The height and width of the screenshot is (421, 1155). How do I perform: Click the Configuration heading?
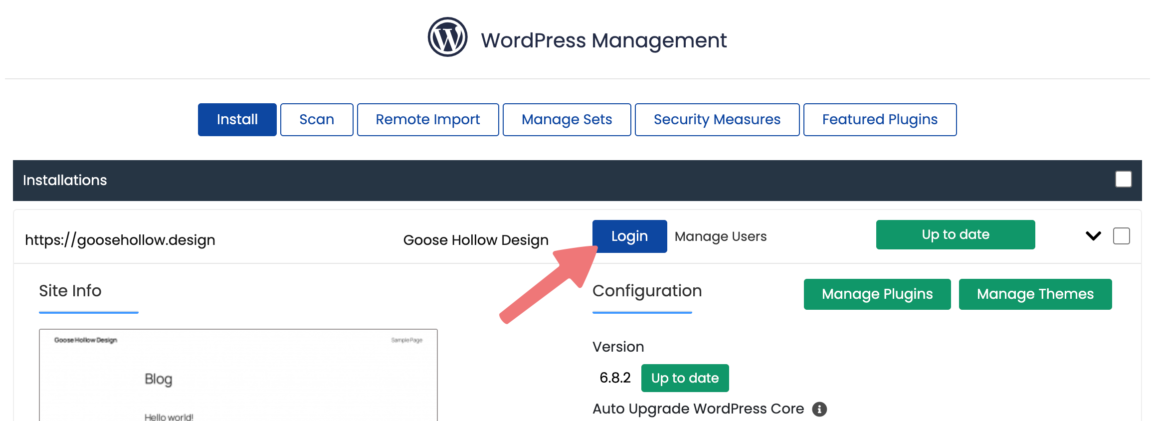click(x=647, y=291)
